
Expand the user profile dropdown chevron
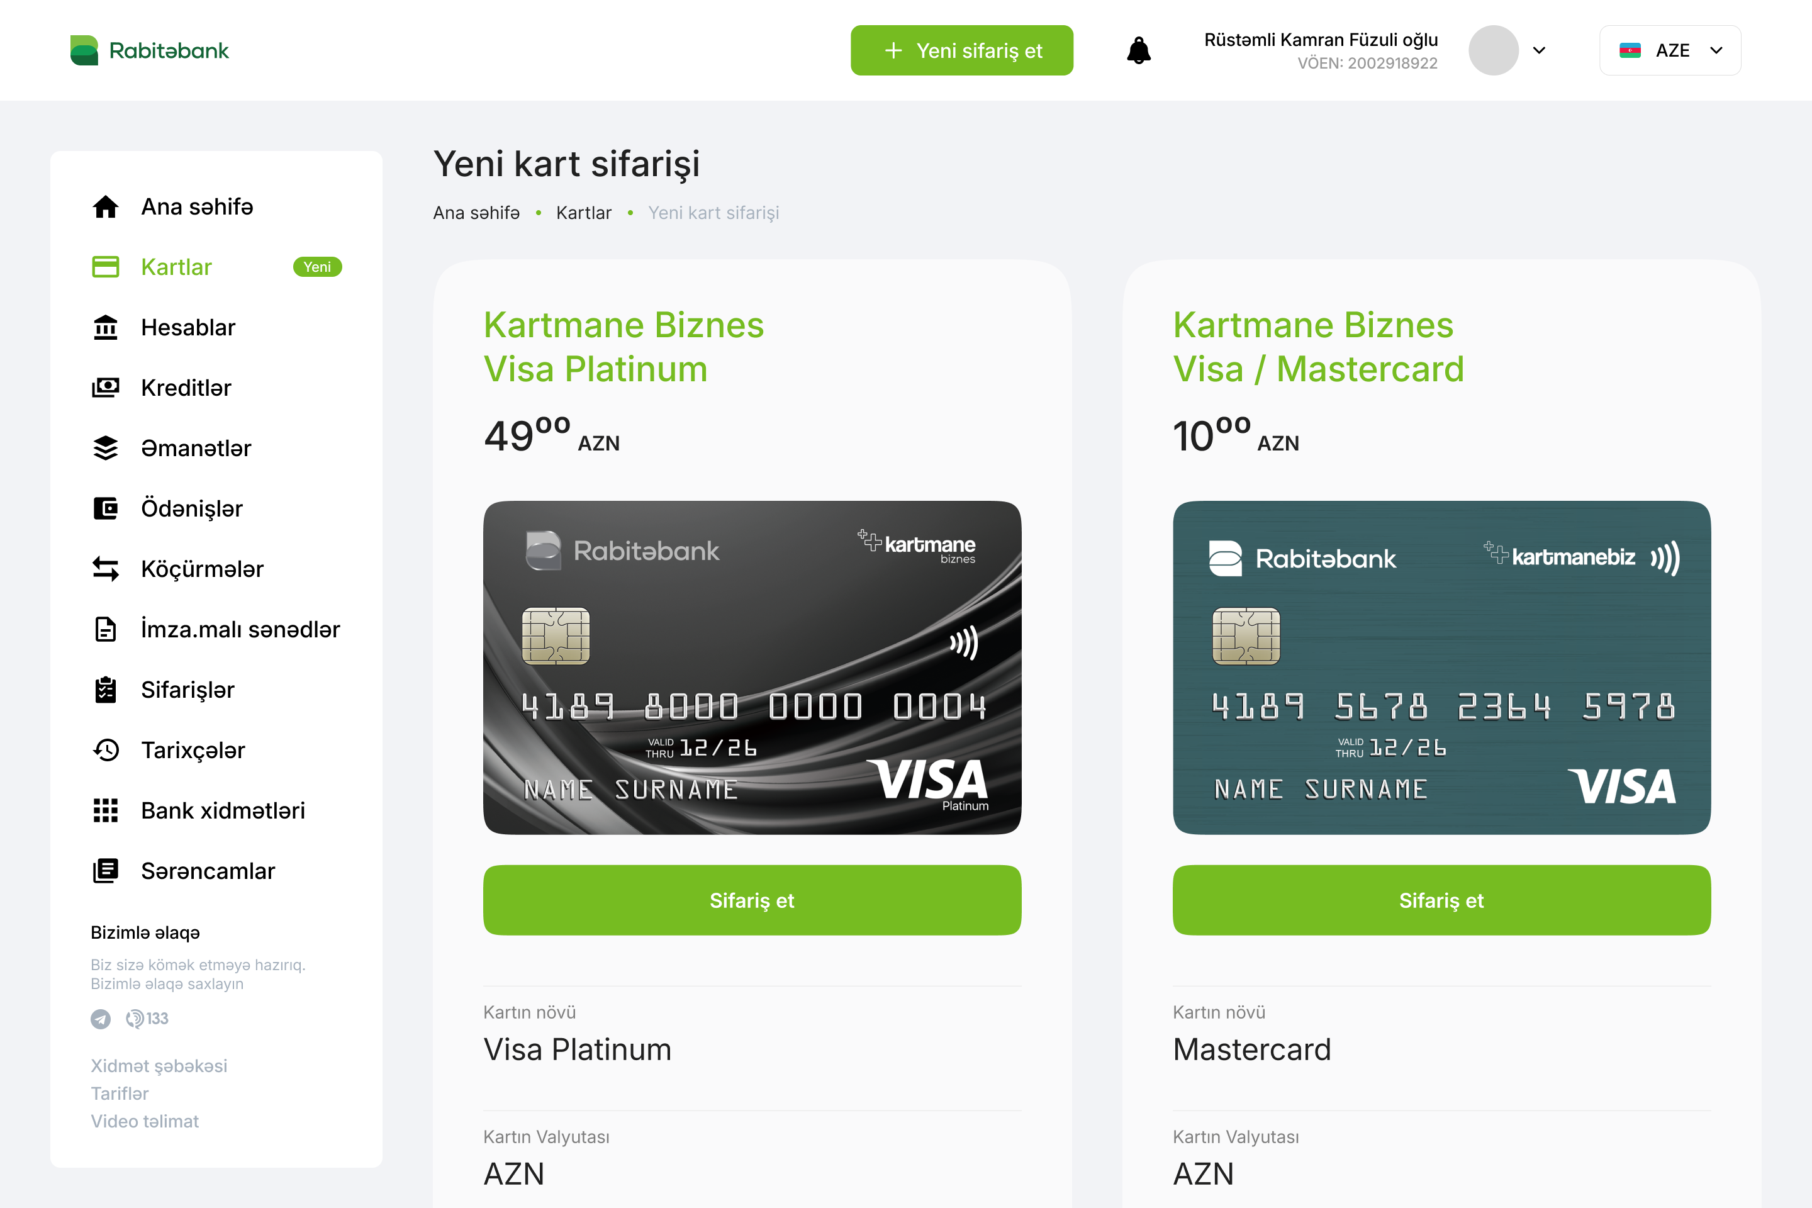click(x=1540, y=51)
